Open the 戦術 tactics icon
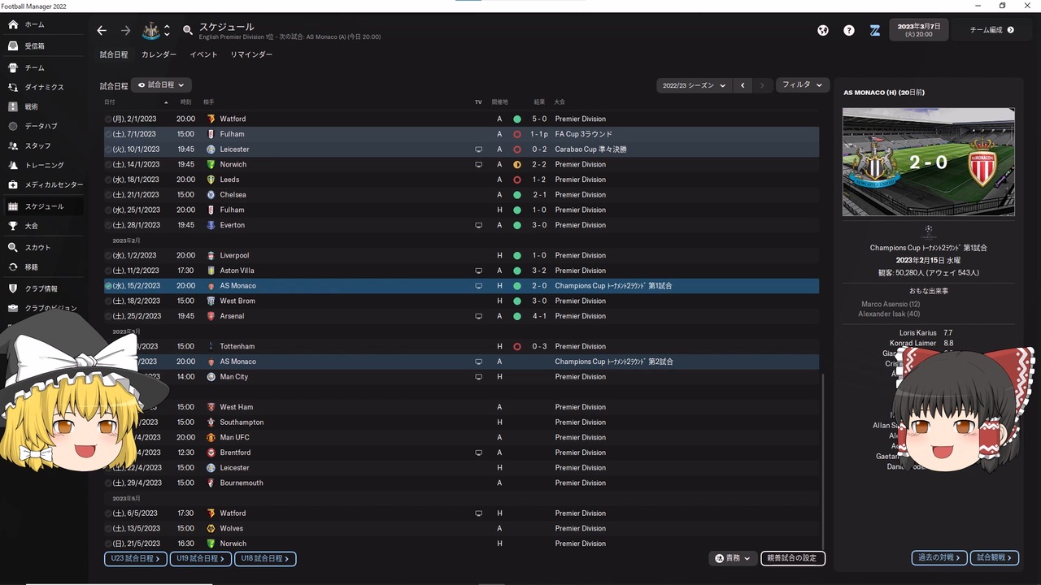The image size is (1041, 585). click(13, 106)
